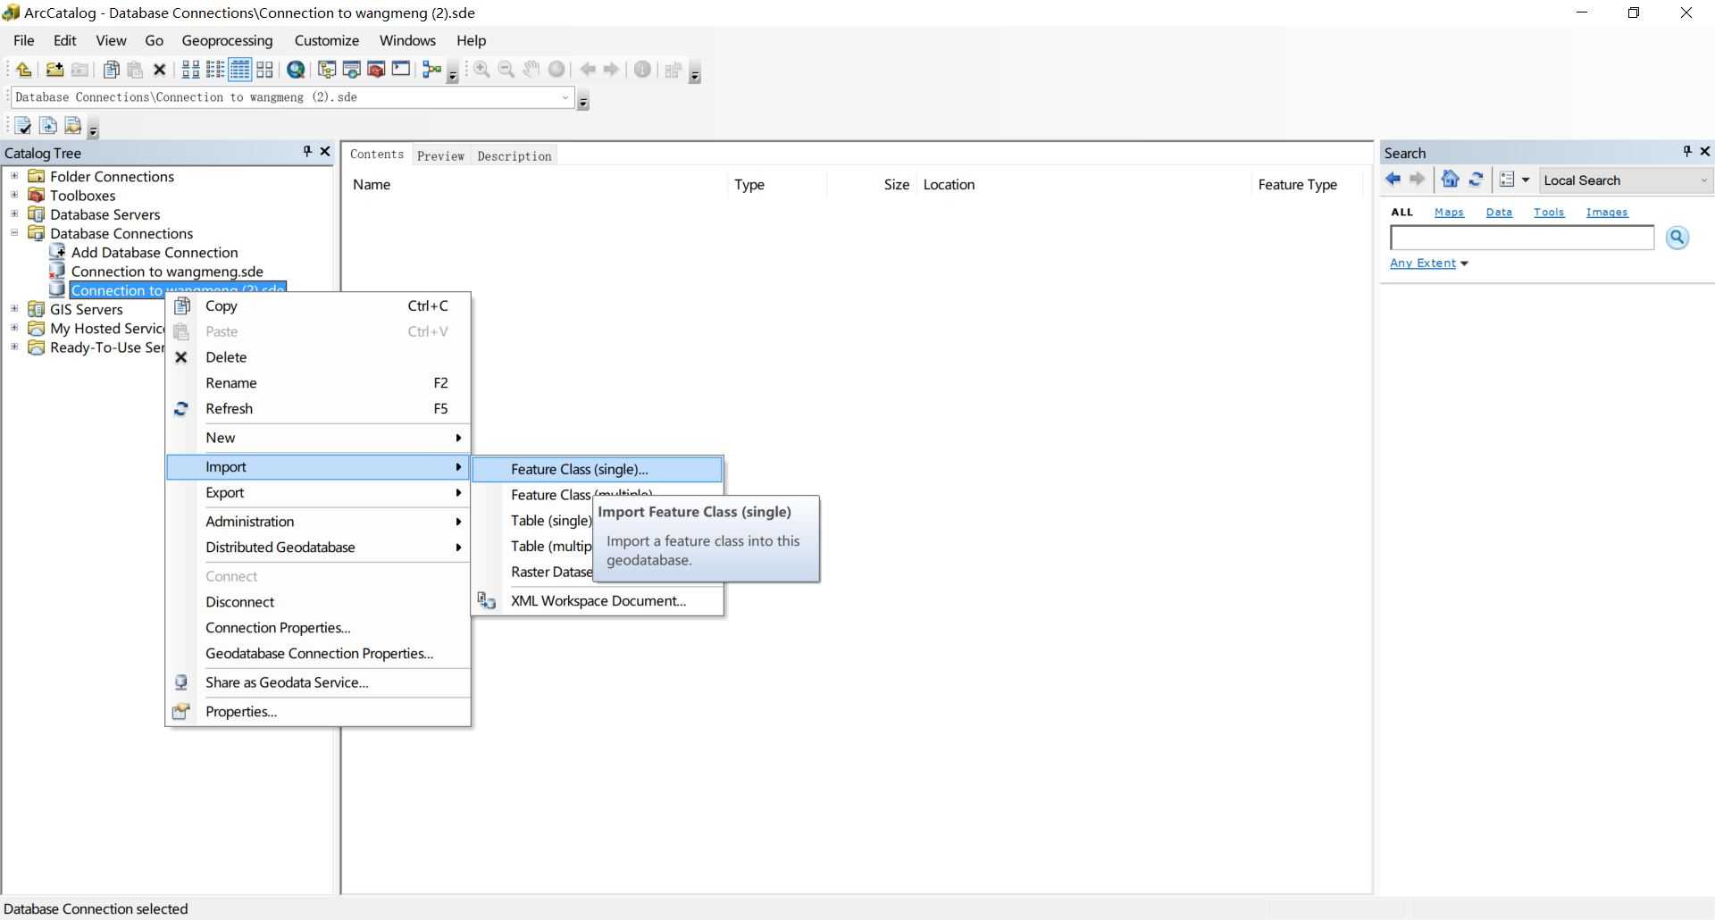Pin the Search panel
The width and height of the screenshot is (1715, 920).
[1687, 152]
